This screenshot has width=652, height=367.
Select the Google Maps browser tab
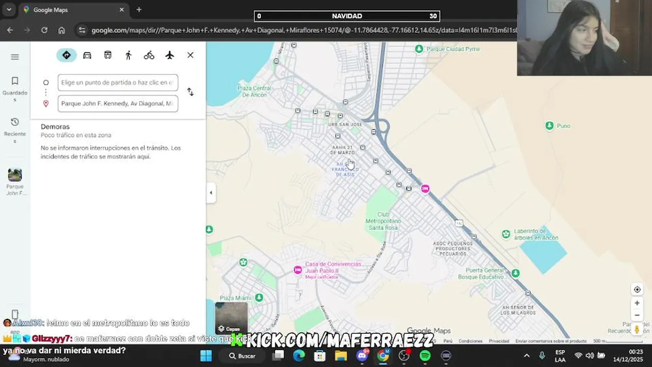pyautogui.click(x=74, y=10)
